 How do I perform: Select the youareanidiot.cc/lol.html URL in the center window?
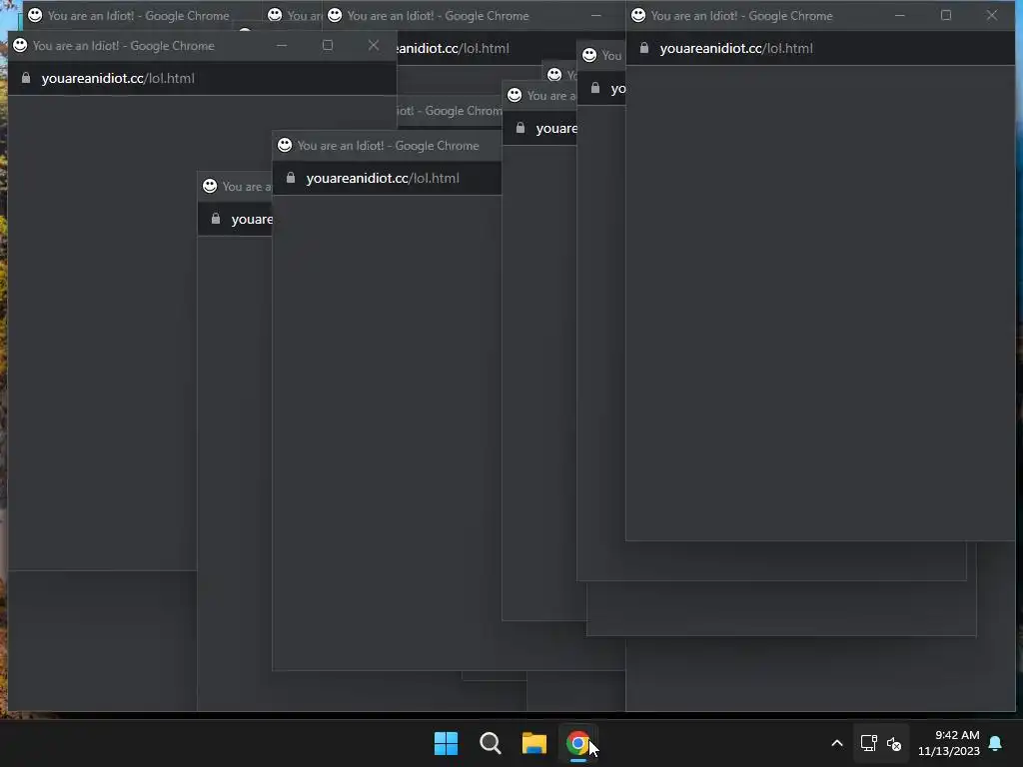click(383, 178)
